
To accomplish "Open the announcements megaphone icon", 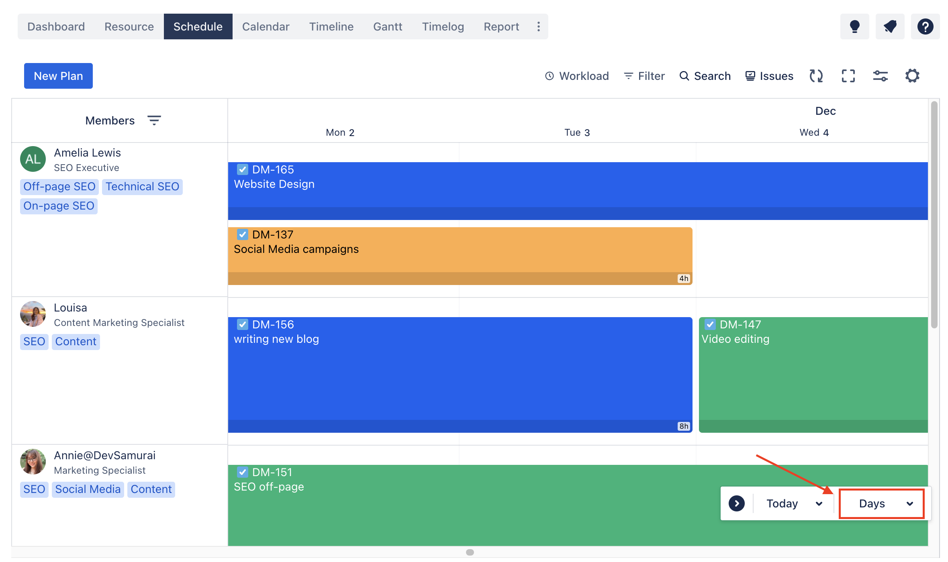I will (x=890, y=26).
